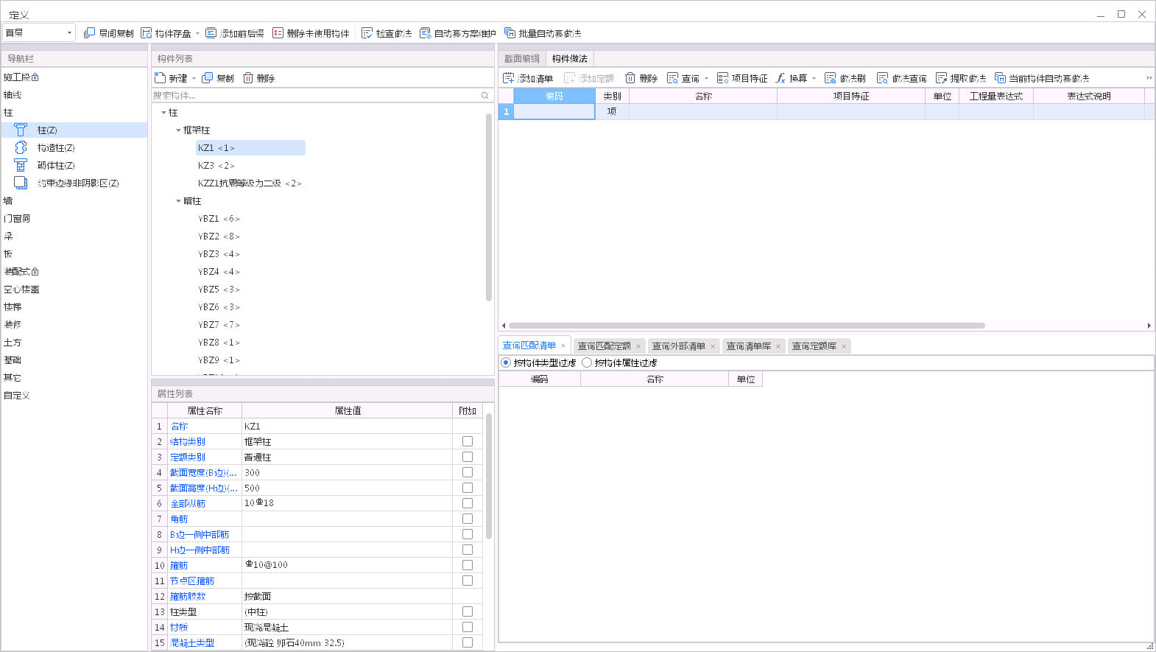
Task: Open the 查询 dropdown arrow
Action: (x=706, y=79)
